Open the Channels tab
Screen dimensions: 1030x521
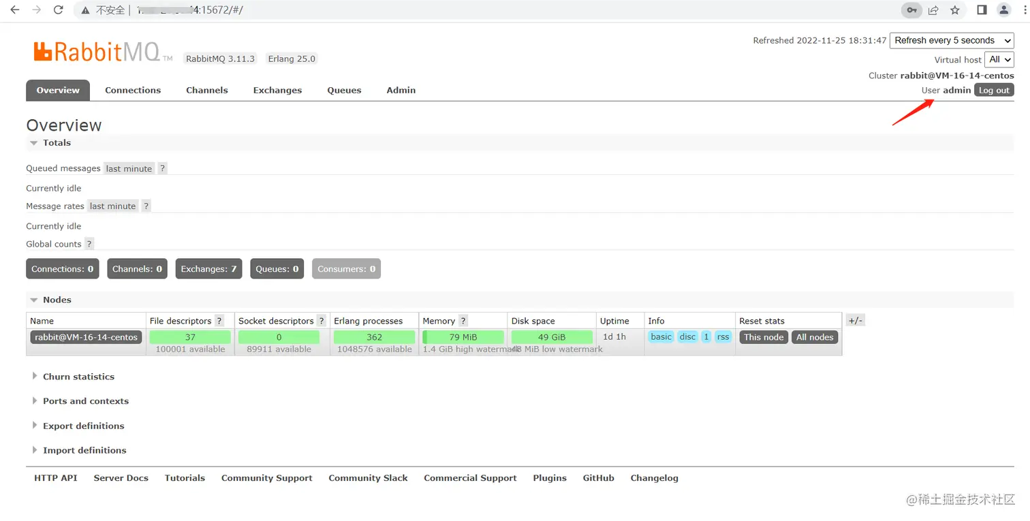point(207,90)
